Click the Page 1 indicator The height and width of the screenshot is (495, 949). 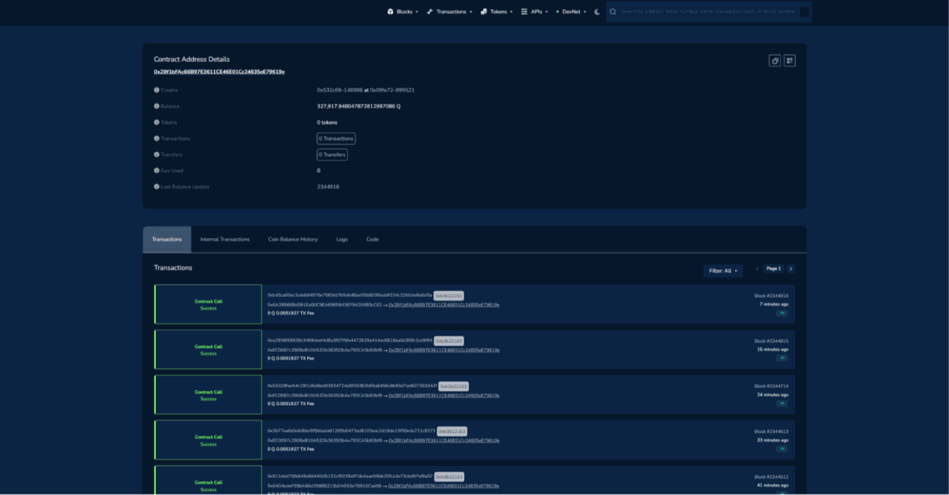pyautogui.click(x=773, y=269)
